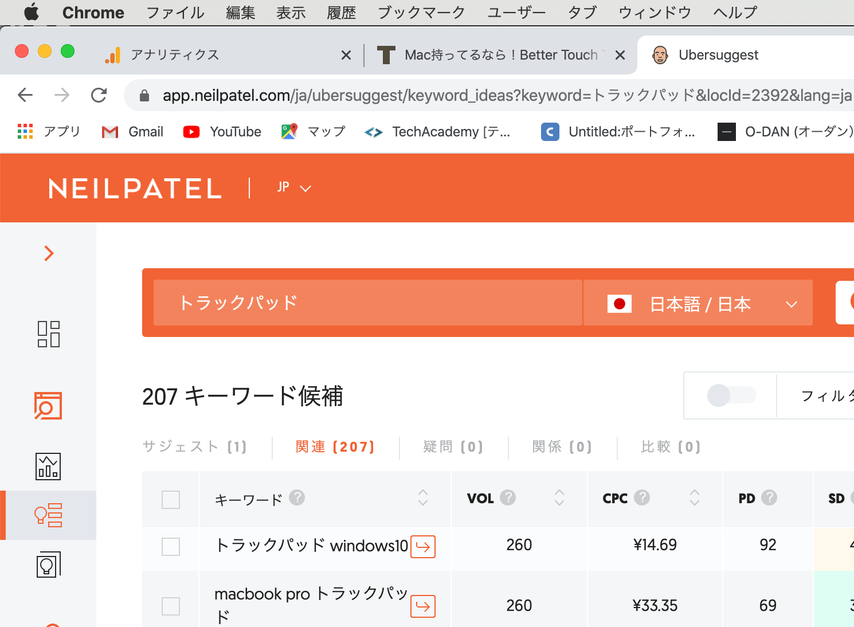Select the 疑問 (0) tab
This screenshot has width=854, height=627.
pos(453,446)
